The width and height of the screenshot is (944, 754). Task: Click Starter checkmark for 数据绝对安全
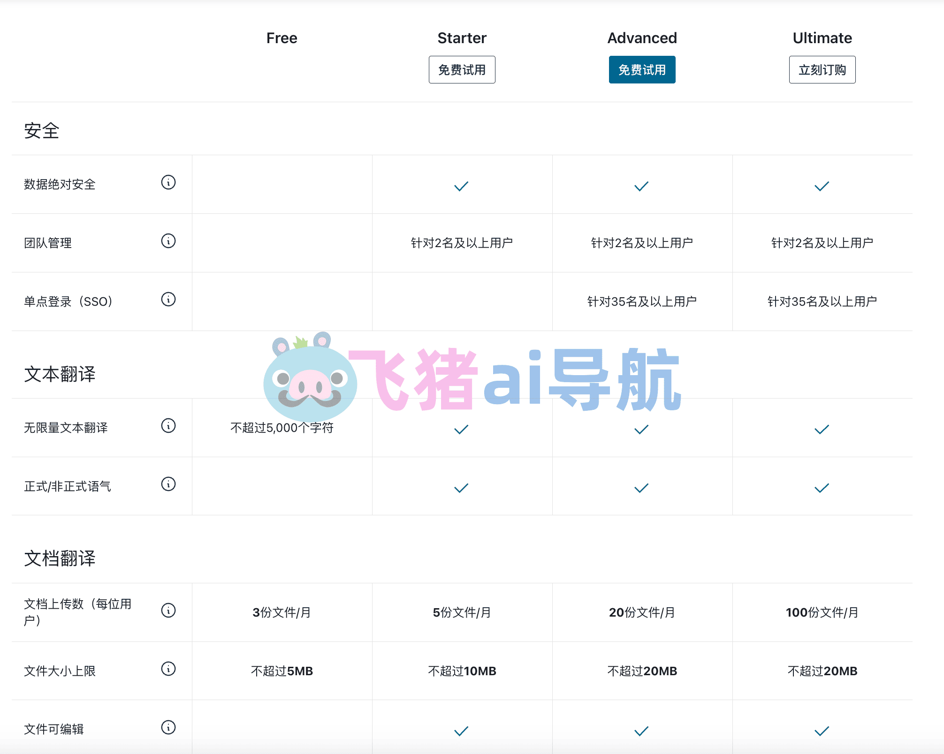click(x=461, y=186)
